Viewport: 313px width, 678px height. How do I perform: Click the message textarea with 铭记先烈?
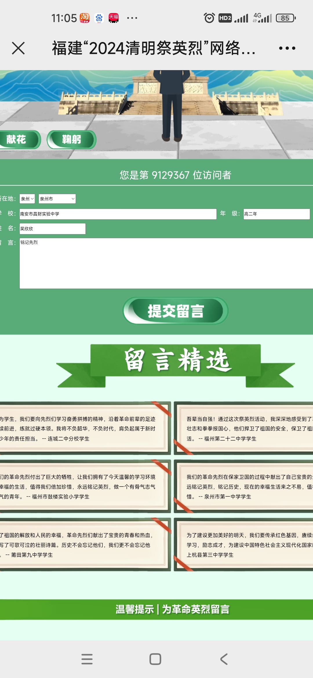pos(166,263)
